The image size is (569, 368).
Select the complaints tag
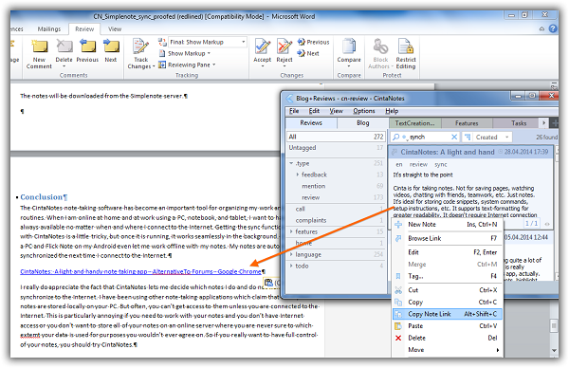[x=311, y=220]
